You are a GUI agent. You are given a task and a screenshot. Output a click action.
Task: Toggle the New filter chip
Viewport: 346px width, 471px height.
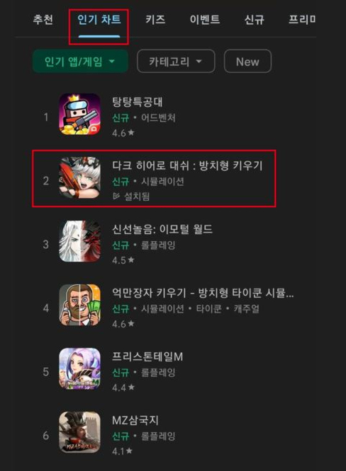pyautogui.click(x=248, y=61)
